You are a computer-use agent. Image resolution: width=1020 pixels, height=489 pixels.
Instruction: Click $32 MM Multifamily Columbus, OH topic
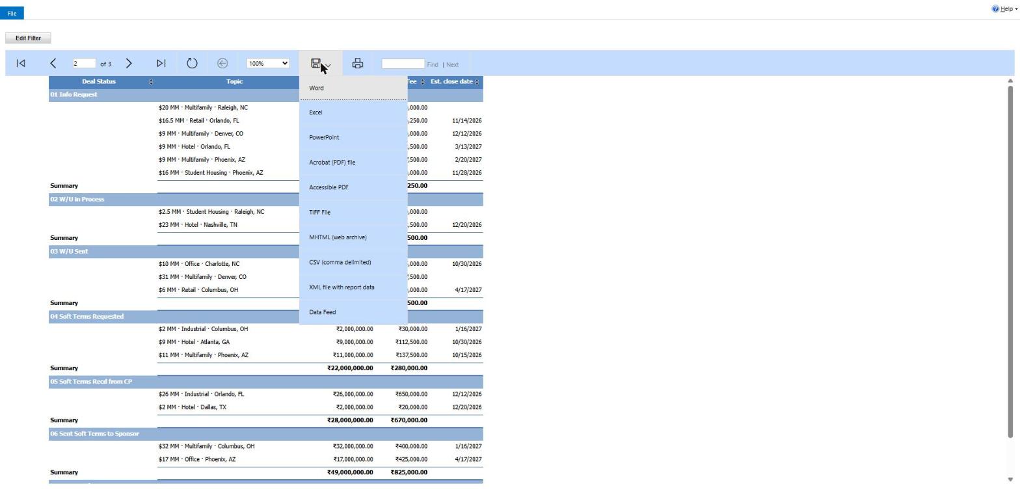tap(206, 446)
